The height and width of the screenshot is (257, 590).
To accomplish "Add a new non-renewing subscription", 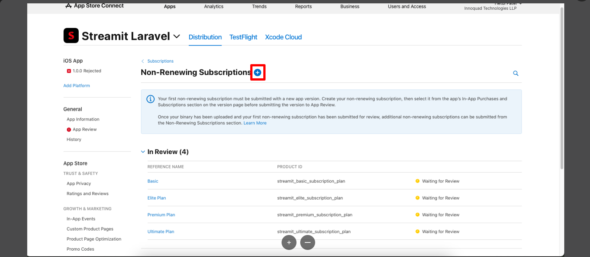I will point(258,72).
